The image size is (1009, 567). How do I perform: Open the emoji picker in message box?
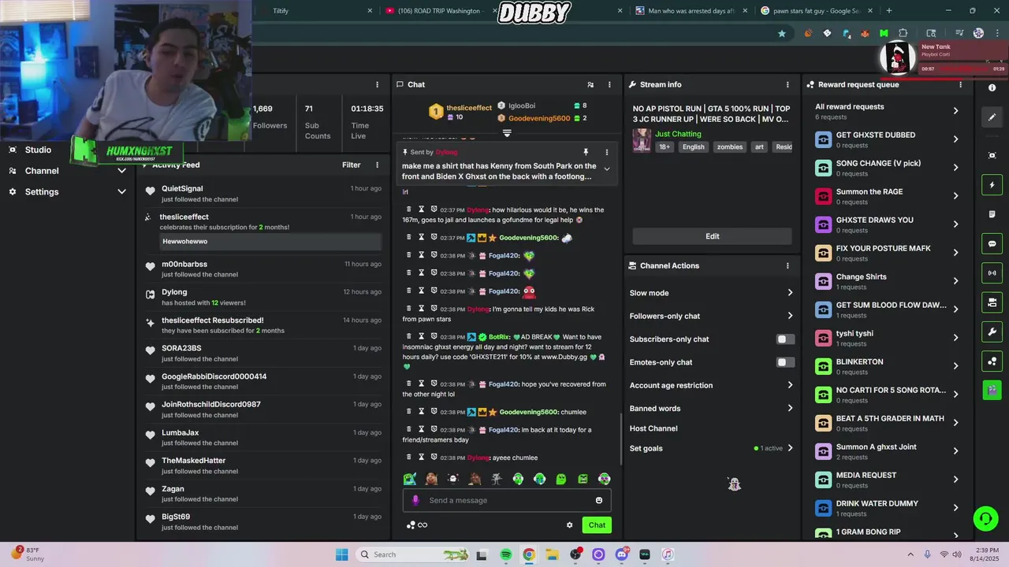[x=599, y=500]
